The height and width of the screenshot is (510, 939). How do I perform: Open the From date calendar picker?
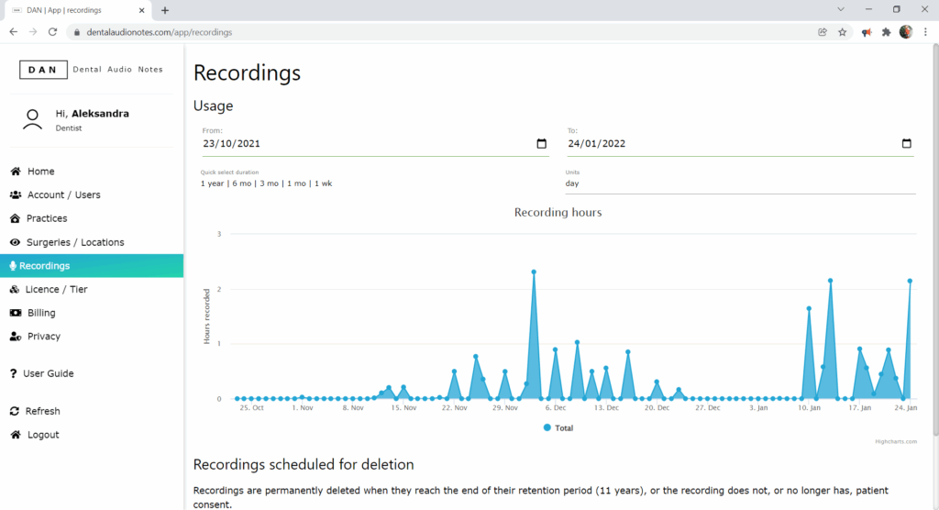click(x=541, y=144)
